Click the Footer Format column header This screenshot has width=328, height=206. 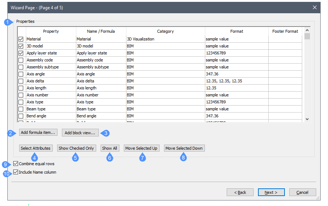coord(285,31)
